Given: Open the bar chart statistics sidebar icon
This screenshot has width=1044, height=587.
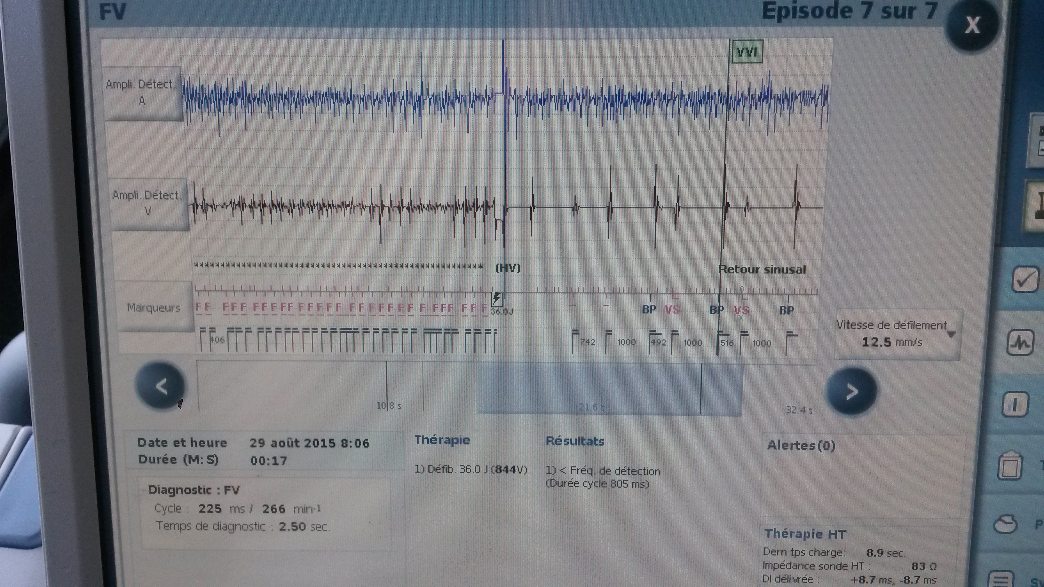Looking at the screenshot, I should click(1015, 404).
